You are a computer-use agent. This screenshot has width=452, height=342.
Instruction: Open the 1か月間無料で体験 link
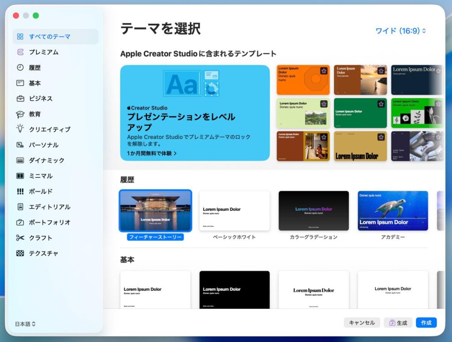(x=152, y=153)
